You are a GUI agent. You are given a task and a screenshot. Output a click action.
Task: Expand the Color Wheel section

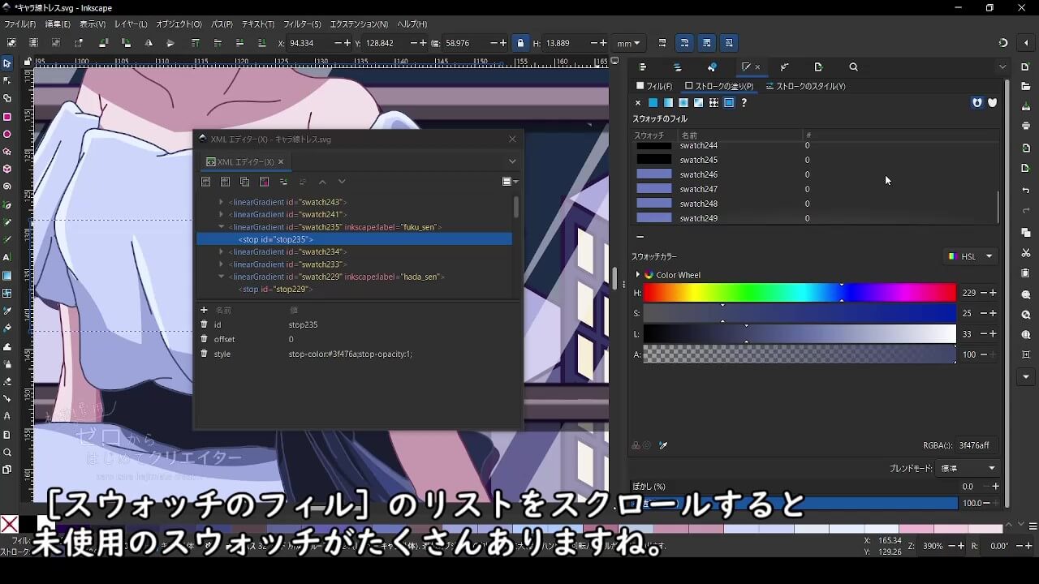pyautogui.click(x=637, y=275)
